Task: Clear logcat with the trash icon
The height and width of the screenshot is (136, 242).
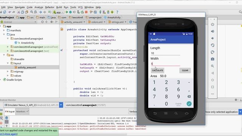Action: click(x=6, y=118)
